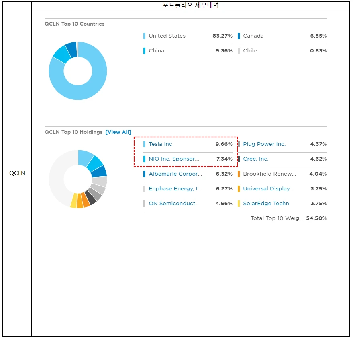
Task: Click the countries donut chart
Action: pos(78,71)
